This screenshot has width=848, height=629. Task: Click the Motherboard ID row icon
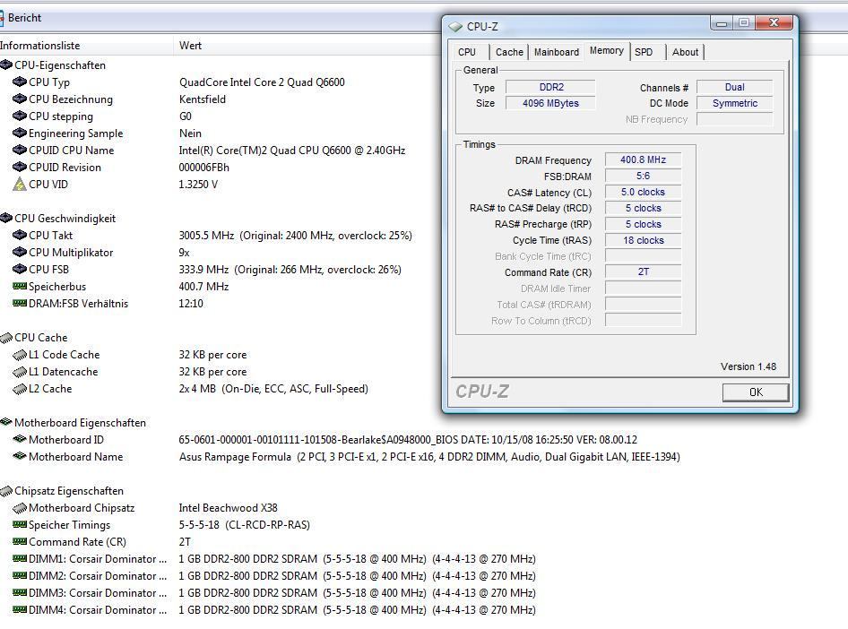pos(20,439)
